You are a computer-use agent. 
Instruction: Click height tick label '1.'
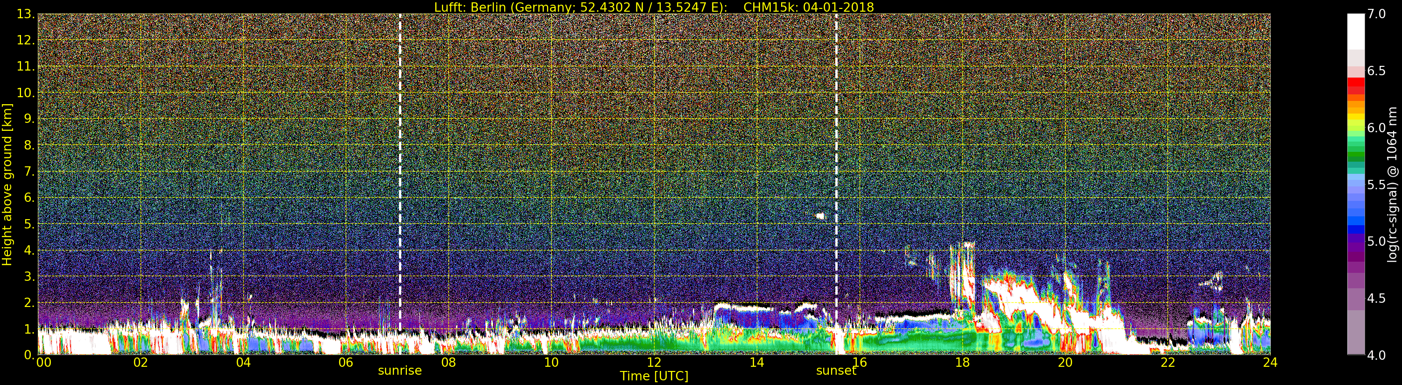point(29,329)
